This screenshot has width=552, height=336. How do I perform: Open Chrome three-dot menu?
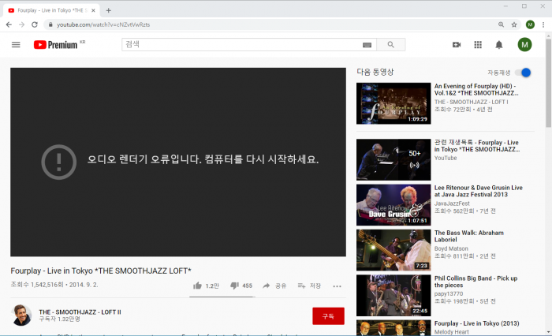[543, 24]
